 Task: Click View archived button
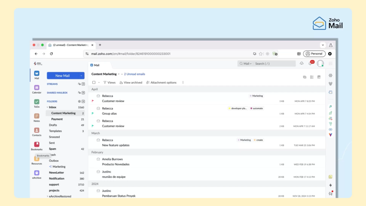(131, 83)
